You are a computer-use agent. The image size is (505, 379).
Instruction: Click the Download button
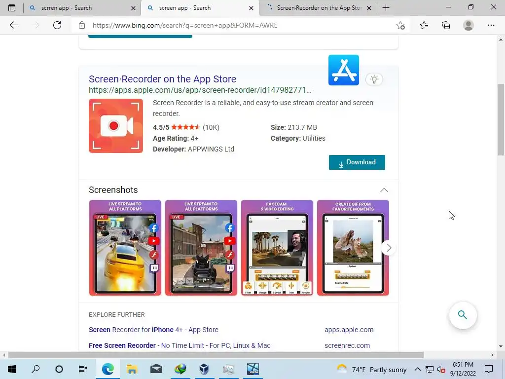(357, 162)
